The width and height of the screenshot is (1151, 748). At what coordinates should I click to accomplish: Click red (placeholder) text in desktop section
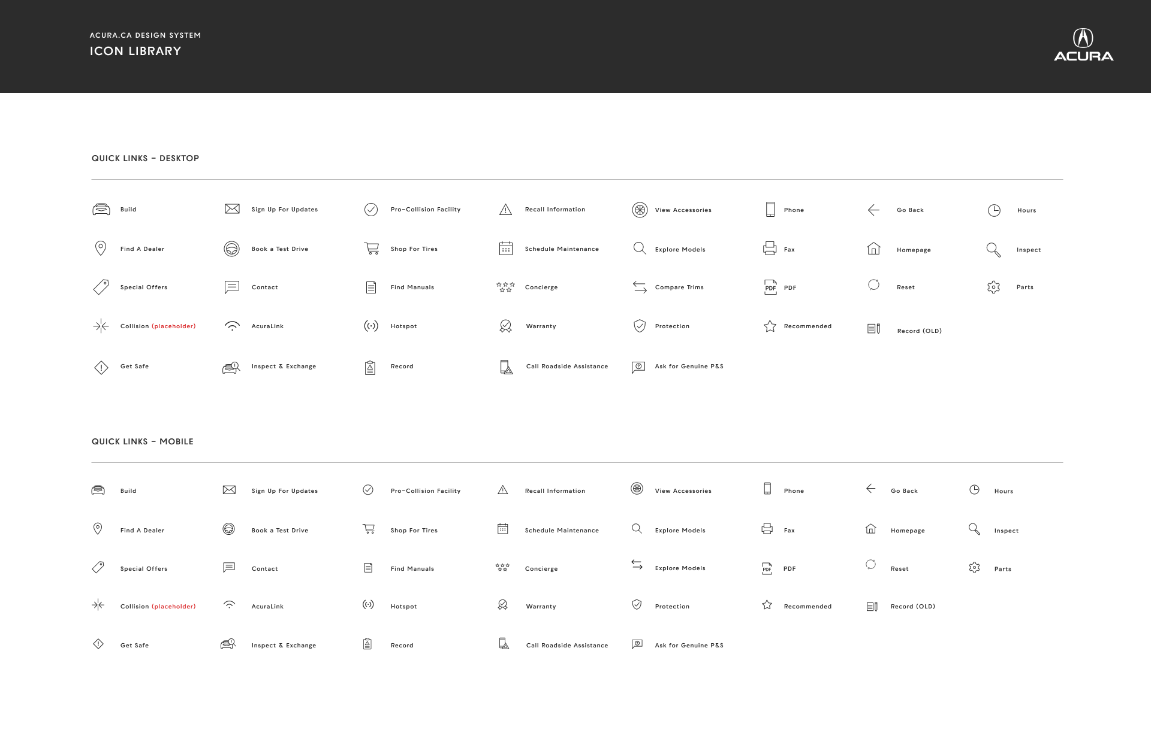174,326
